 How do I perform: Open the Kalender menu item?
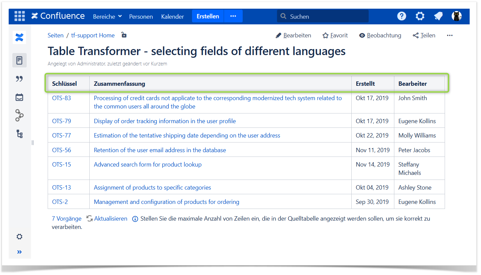tap(172, 16)
